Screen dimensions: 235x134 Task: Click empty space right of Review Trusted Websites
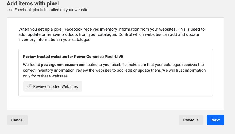pos(143,86)
